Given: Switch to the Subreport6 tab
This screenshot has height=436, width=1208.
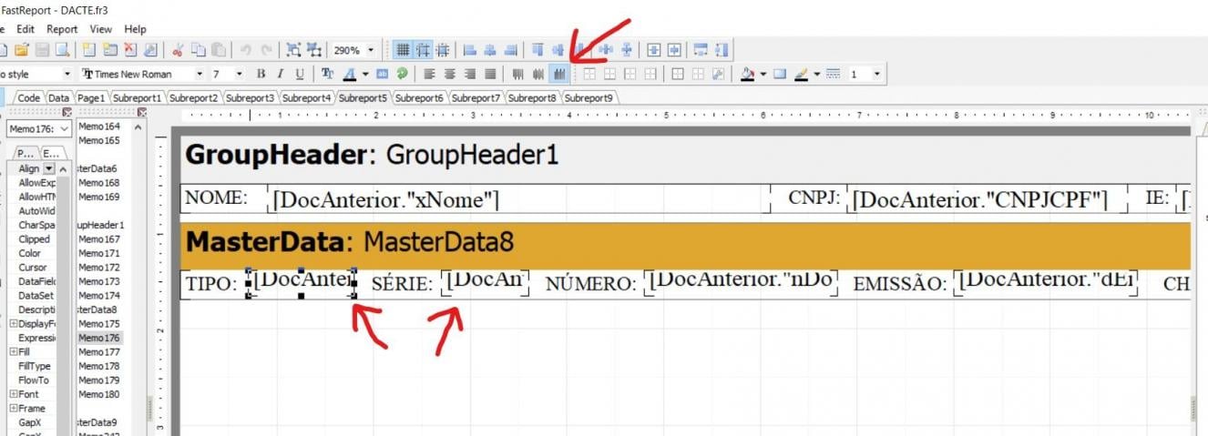Looking at the screenshot, I should (x=420, y=97).
